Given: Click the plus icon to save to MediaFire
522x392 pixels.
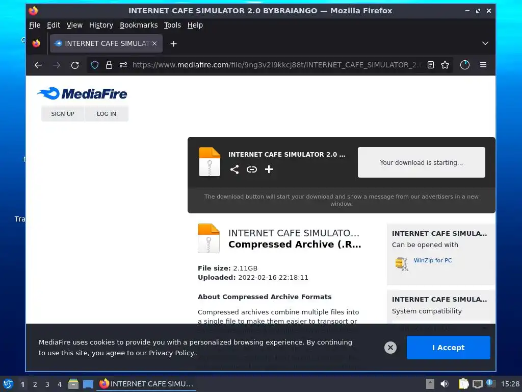Looking at the screenshot, I should (x=269, y=169).
